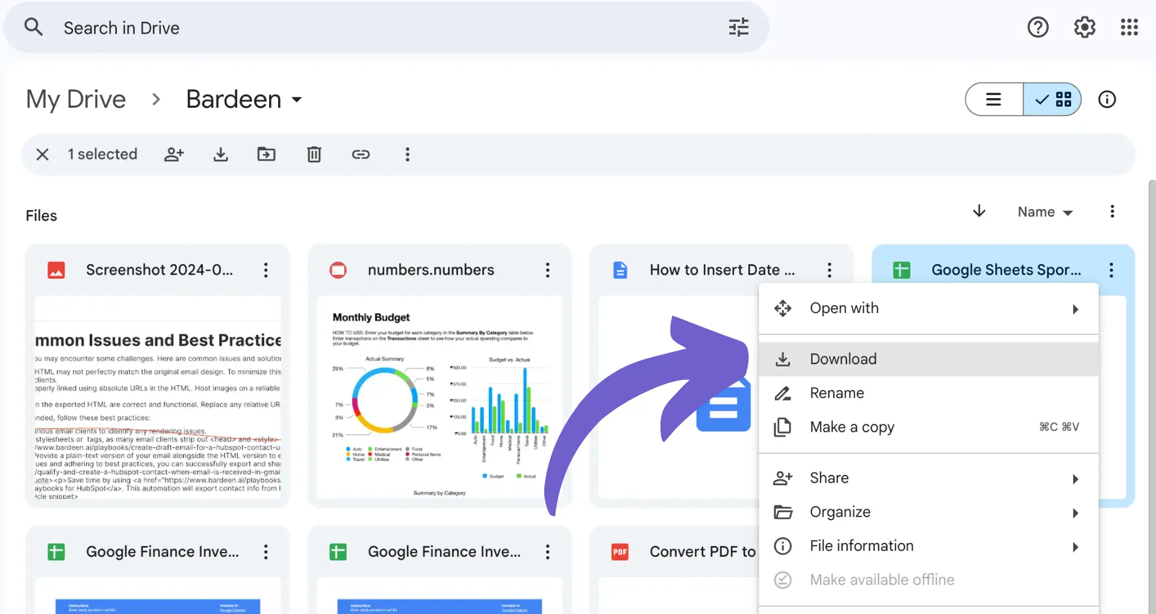Click Google Docs icon on How to Insert Date

(x=620, y=270)
